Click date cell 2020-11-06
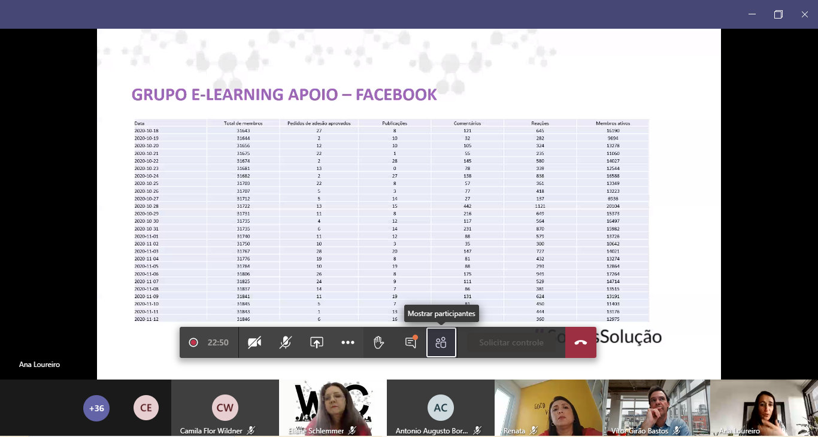The height and width of the screenshot is (437, 818). (x=147, y=274)
